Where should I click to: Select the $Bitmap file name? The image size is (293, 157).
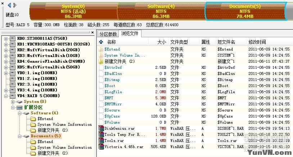[x=112, y=80]
